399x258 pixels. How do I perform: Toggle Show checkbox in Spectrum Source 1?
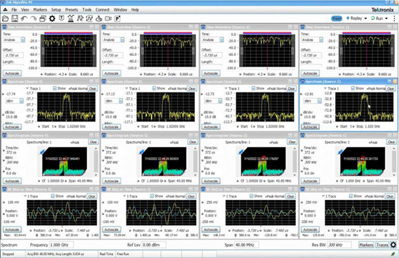(352, 88)
